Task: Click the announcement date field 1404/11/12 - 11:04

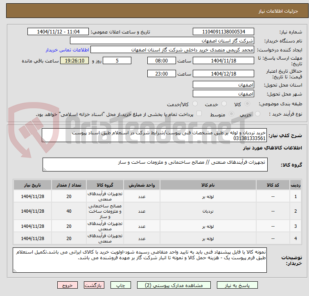Action: [58, 32]
